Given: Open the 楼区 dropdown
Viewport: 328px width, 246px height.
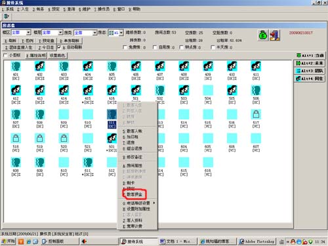Looking at the screenshot, I should pyautogui.click(x=29, y=33).
